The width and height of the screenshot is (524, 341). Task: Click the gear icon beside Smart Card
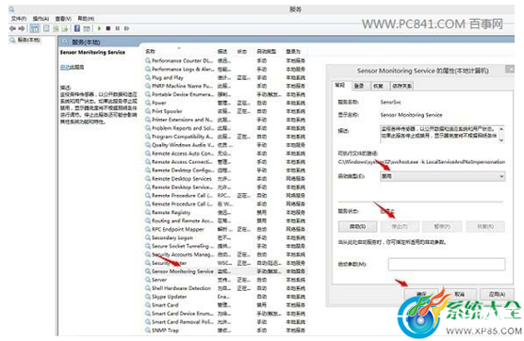click(148, 305)
